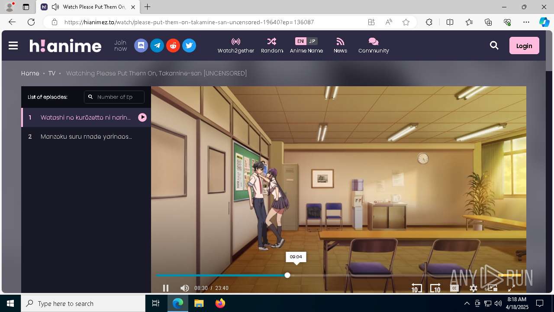Open the site search icon
554x312 pixels.
(494, 45)
